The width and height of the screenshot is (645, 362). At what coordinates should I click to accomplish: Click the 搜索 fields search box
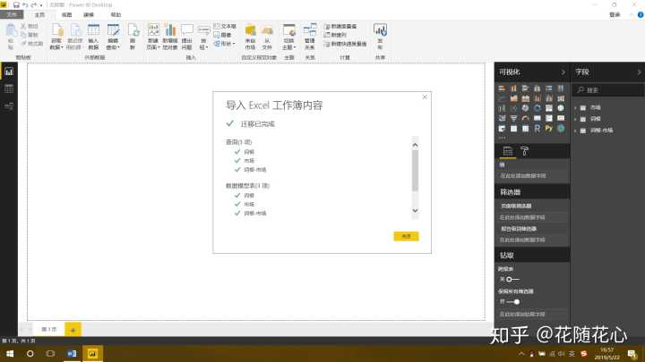609,90
